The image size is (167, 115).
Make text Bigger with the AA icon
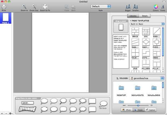128,7
